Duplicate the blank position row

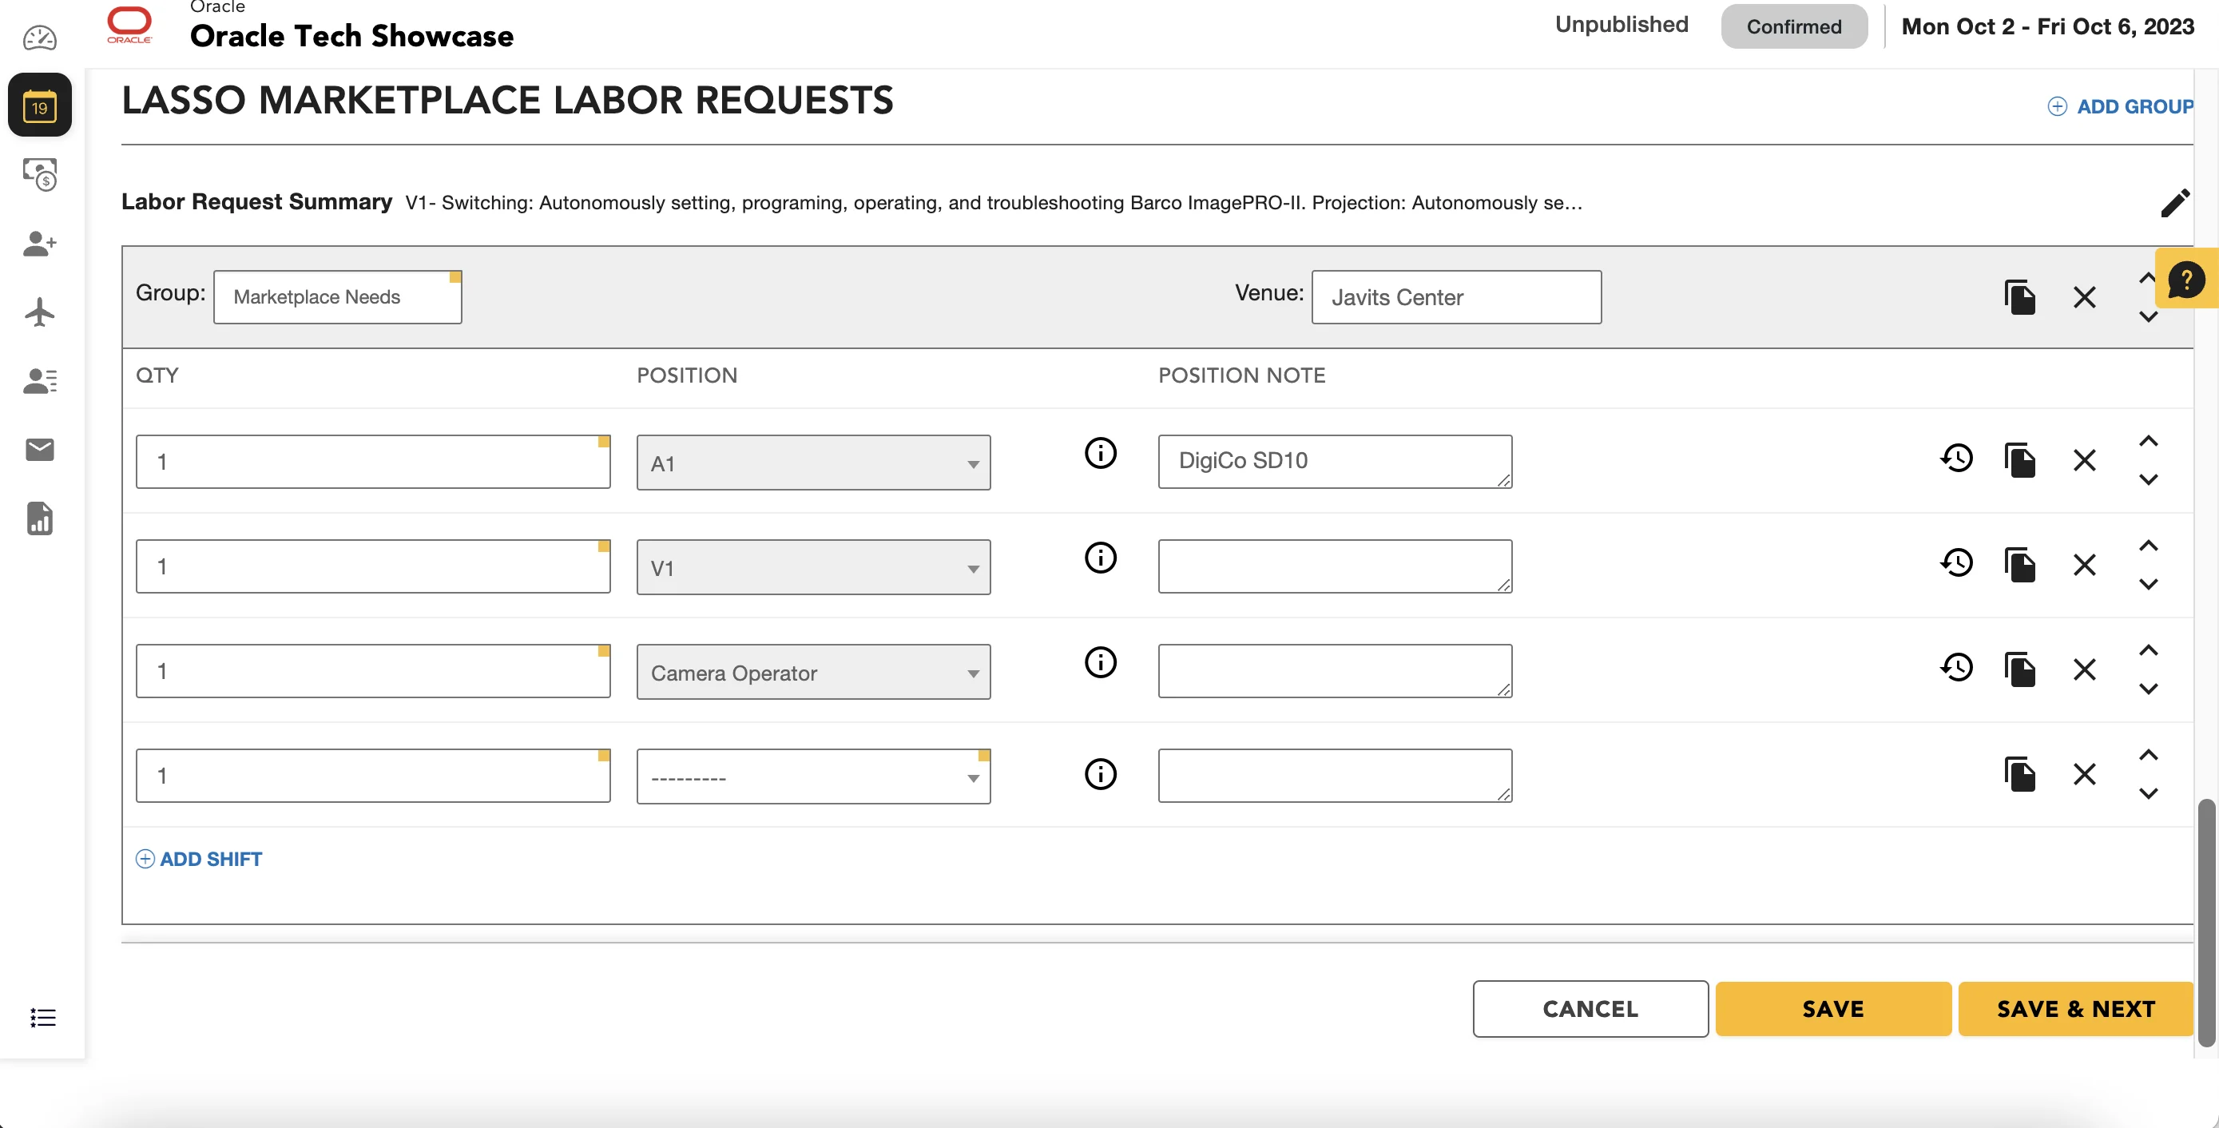(2020, 774)
